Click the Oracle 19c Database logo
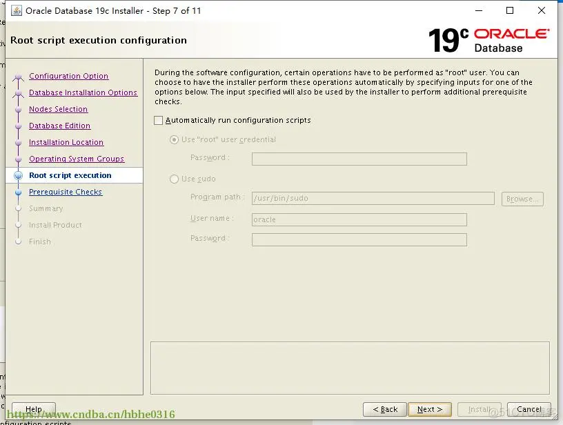 tap(488, 40)
